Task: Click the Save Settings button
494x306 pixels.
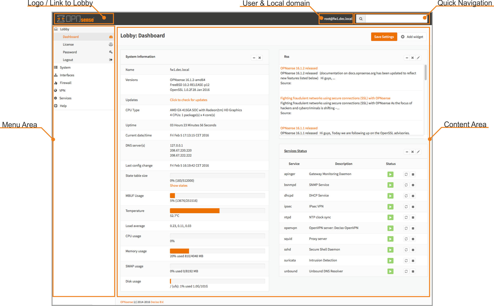Action: [x=384, y=37]
